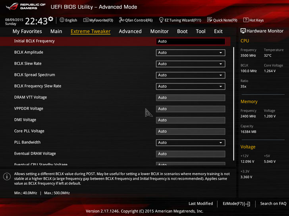
Task: Select the BCLK Amplitude label
Action: pyautogui.click(x=29, y=52)
